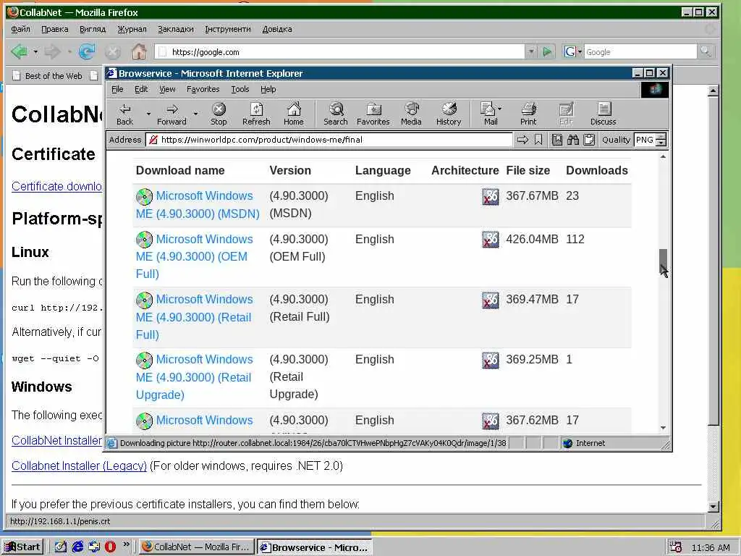Viewport: 741px width, 556px height.
Task: Open the Forward history dropdown arrow in IE
Action: [195, 114]
